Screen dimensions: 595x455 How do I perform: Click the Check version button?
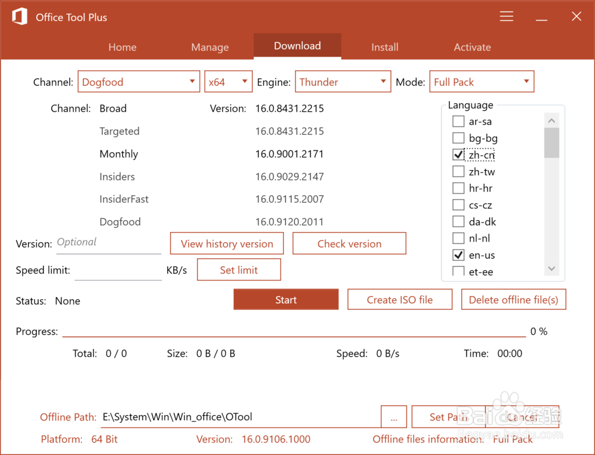349,243
